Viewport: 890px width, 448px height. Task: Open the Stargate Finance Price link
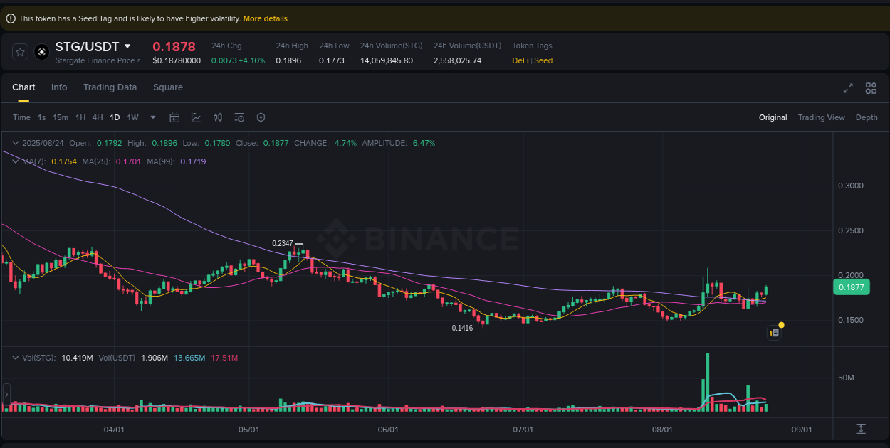[98, 60]
